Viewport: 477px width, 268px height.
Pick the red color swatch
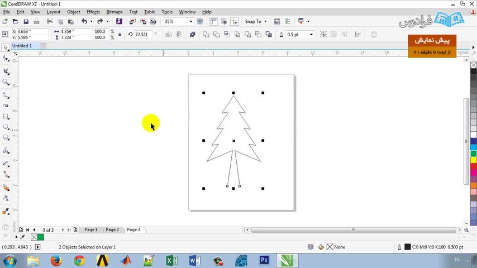474,166
